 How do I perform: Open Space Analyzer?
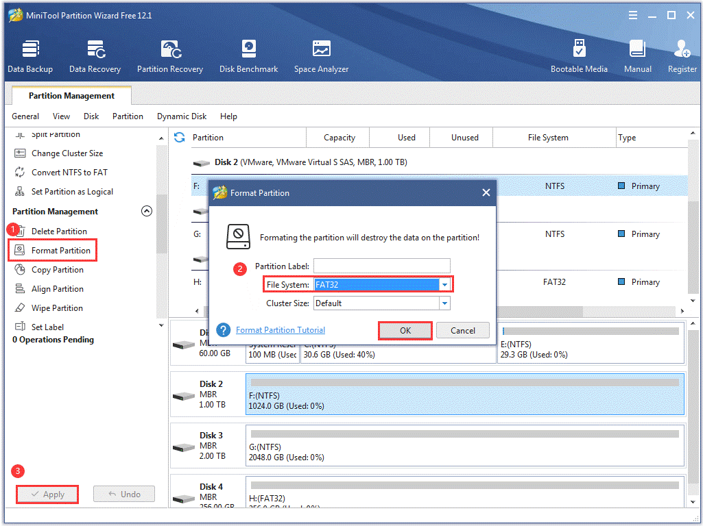[x=321, y=56]
